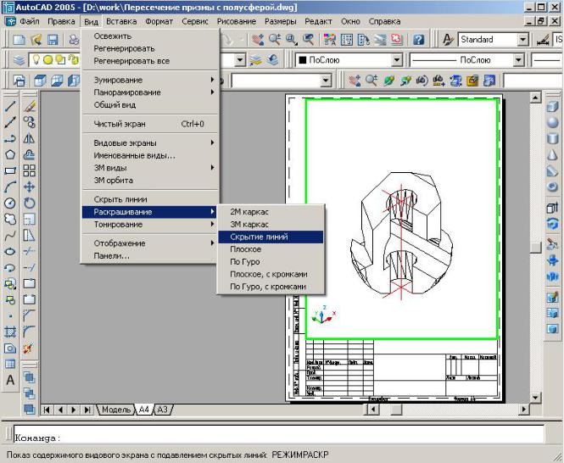Select the Mirror tool
Viewport: 564px width, 463px height.
(29, 138)
